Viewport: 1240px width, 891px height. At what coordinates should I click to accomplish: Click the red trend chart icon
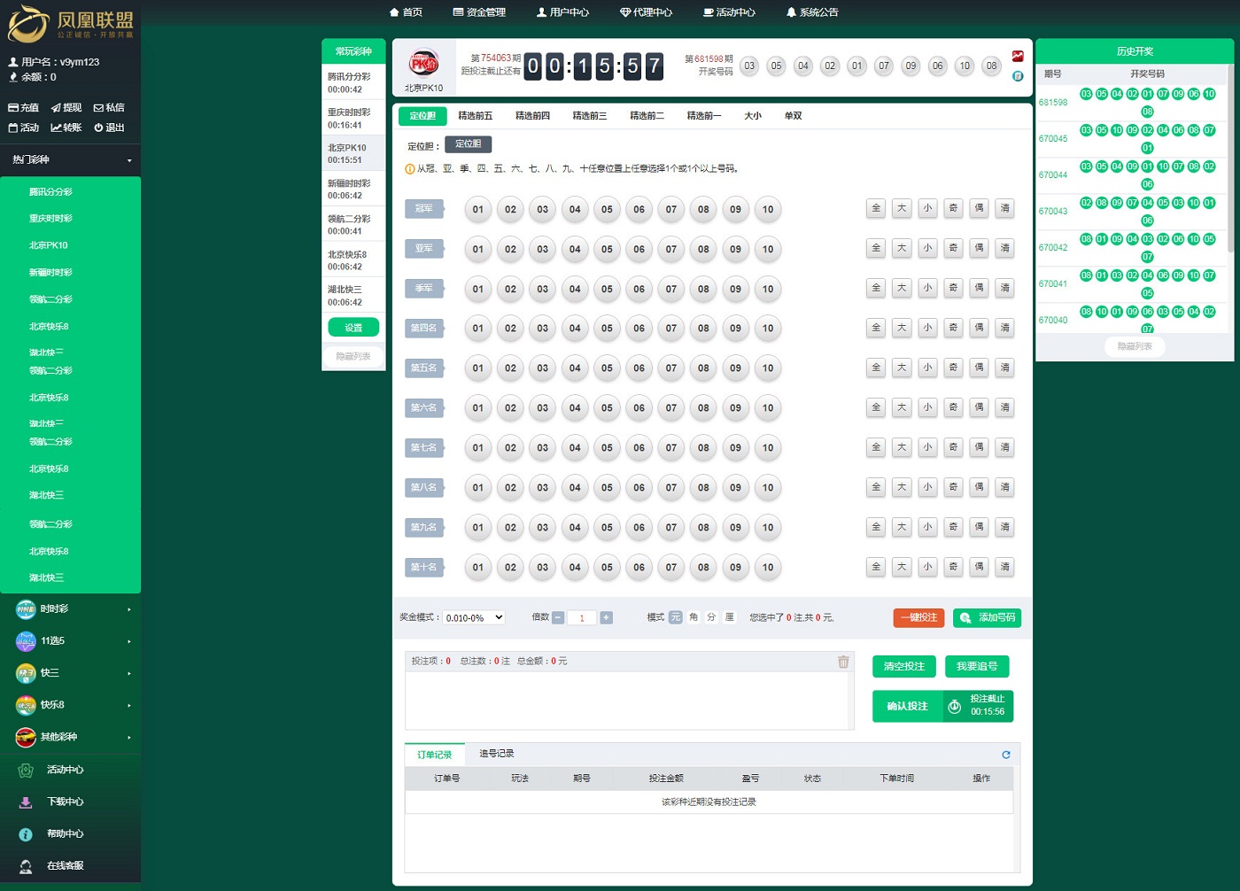pyautogui.click(x=1018, y=57)
